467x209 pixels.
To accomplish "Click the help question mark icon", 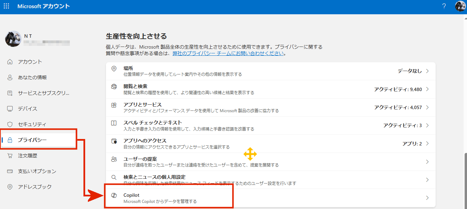I will coord(444,6).
